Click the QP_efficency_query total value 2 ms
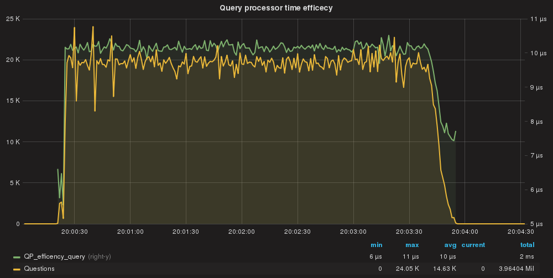The width and height of the screenshot is (553, 278). [527, 257]
